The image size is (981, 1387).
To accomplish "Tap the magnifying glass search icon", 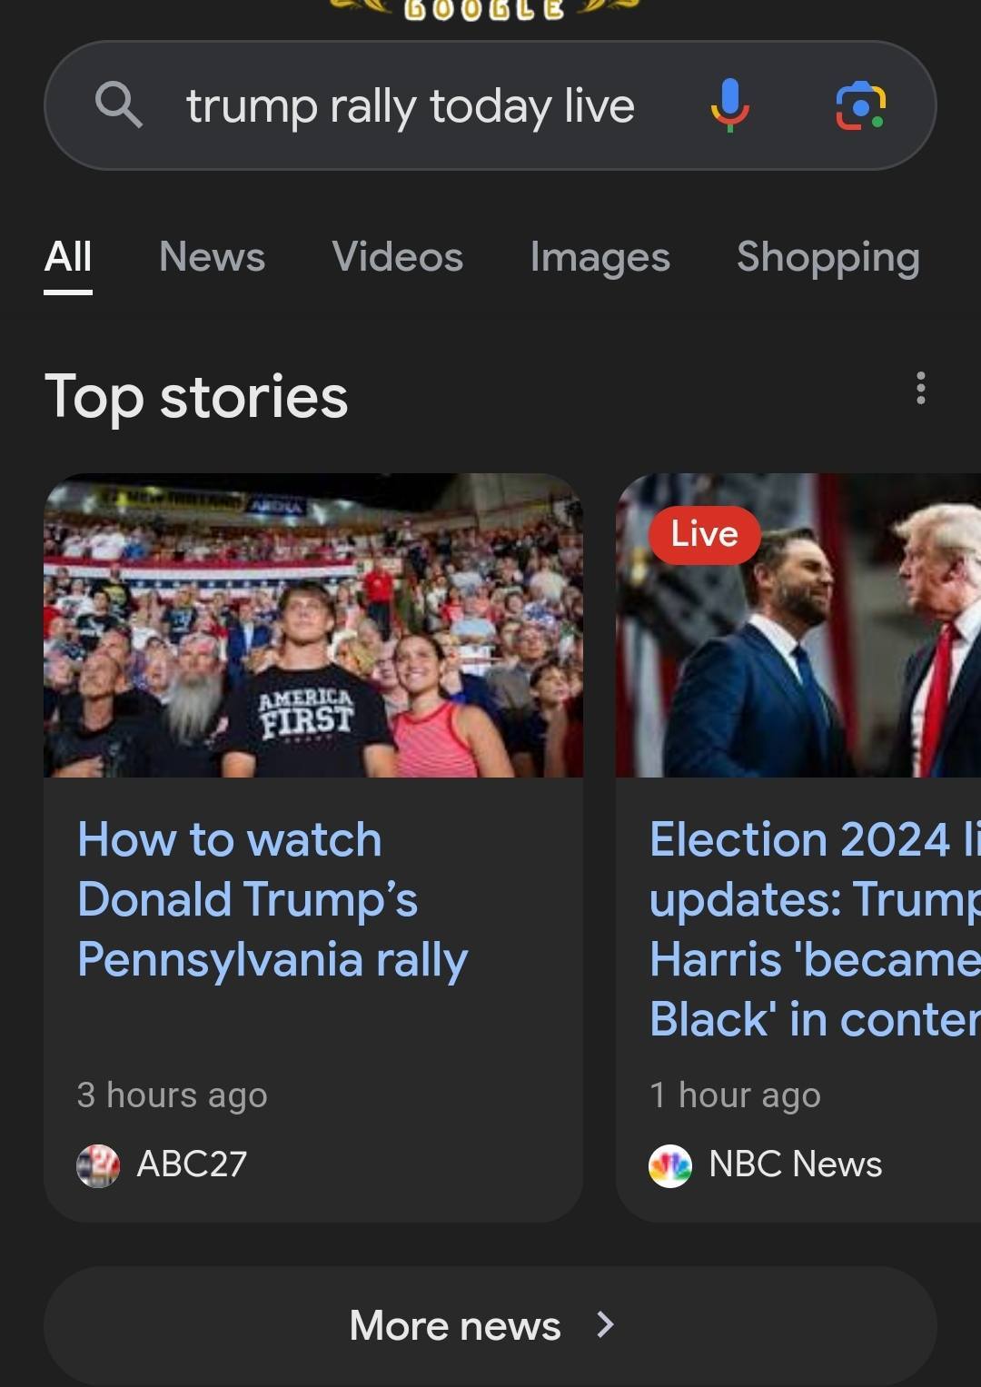I will (119, 105).
